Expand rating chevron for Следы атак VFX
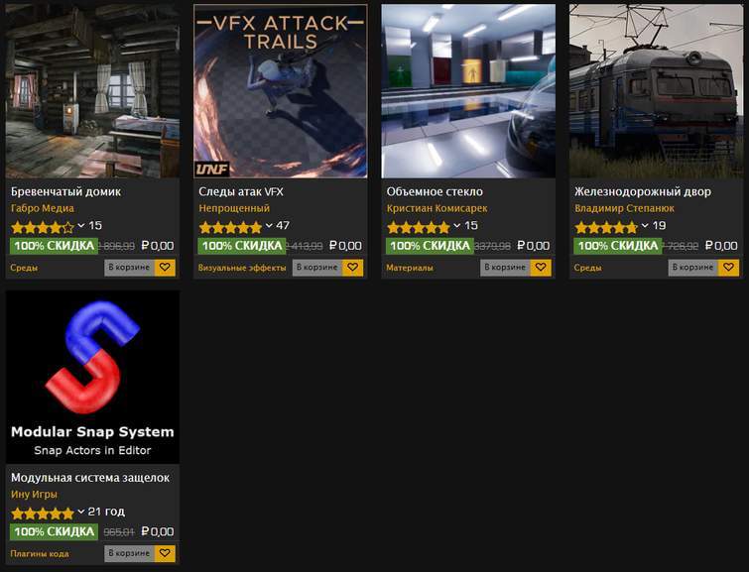Screen dimensions: 749x572 pyautogui.click(x=269, y=226)
